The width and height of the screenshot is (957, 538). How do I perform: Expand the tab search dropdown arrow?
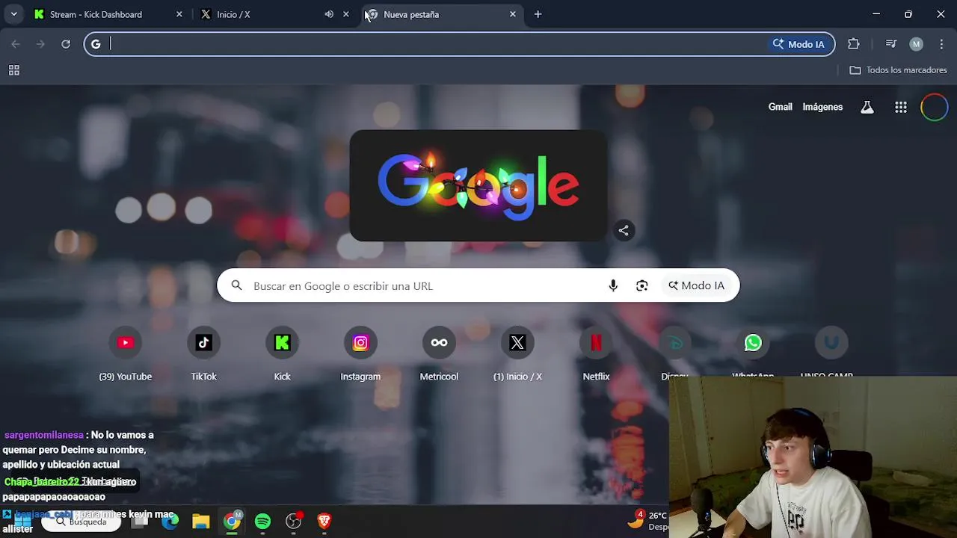click(13, 14)
